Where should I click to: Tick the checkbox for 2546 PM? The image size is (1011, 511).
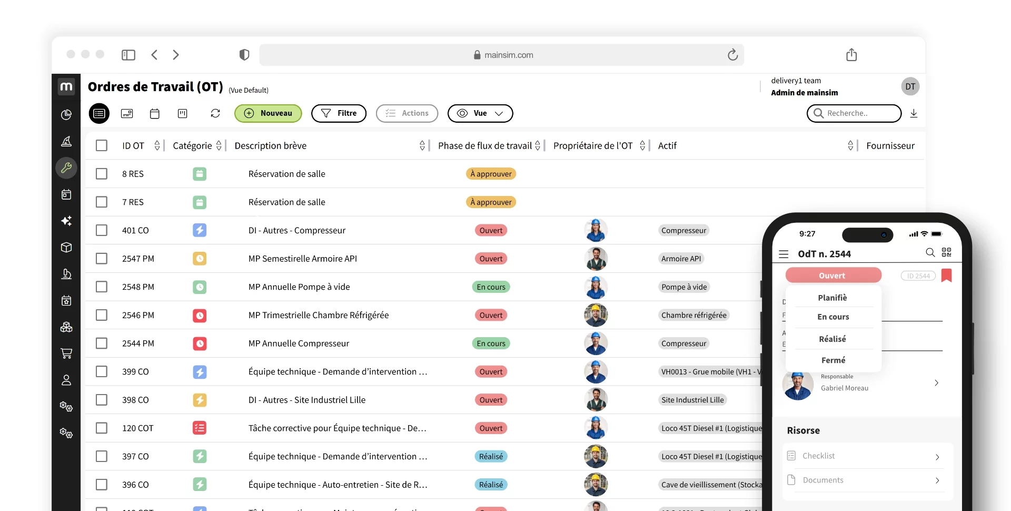click(102, 315)
